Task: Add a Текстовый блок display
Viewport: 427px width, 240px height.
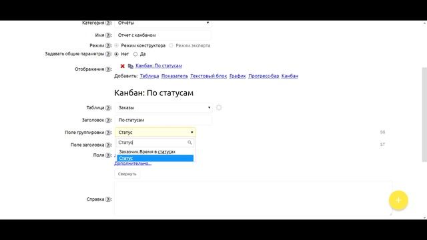Action: coord(209,76)
